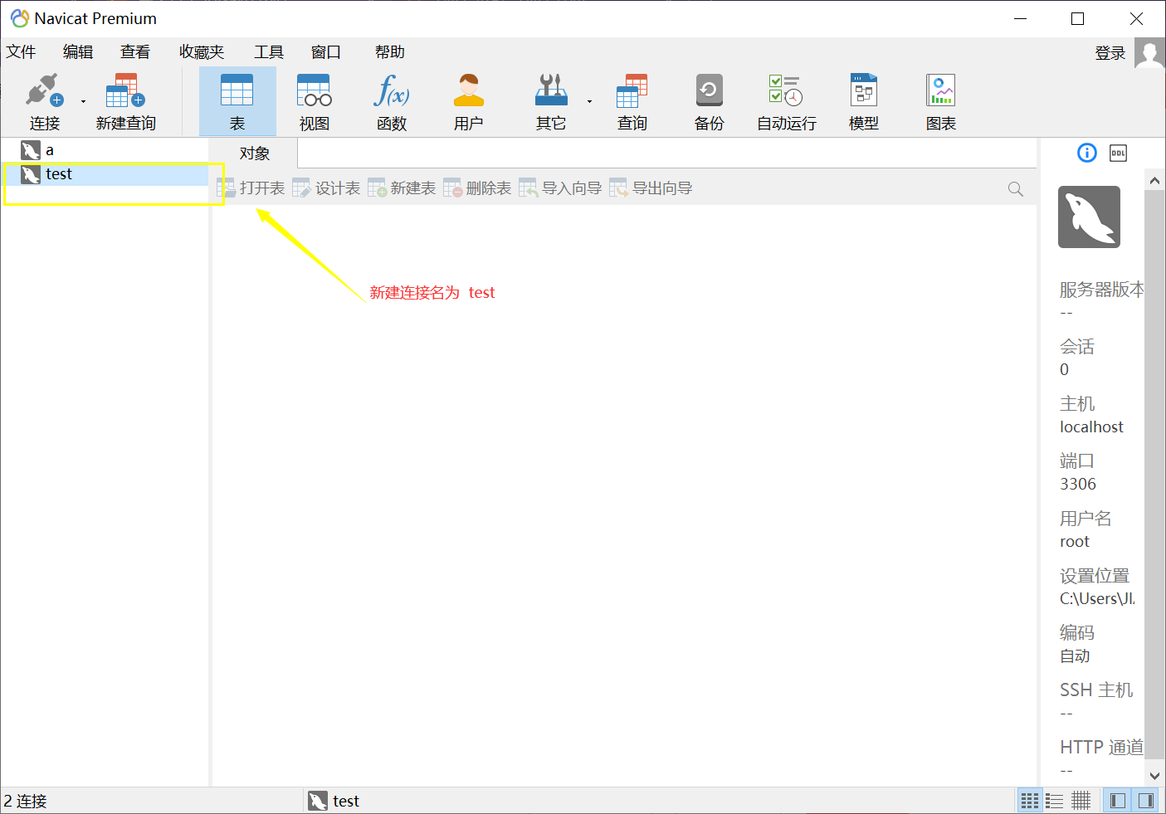
Task: Click the C:\Users settings path
Action: (x=1097, y=598)
